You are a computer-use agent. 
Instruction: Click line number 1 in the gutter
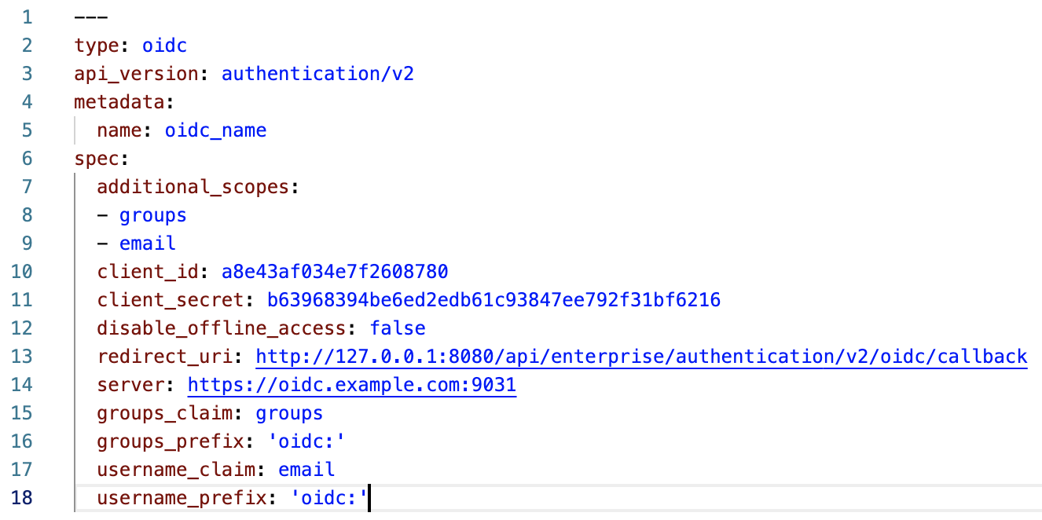tap(27, 17)
